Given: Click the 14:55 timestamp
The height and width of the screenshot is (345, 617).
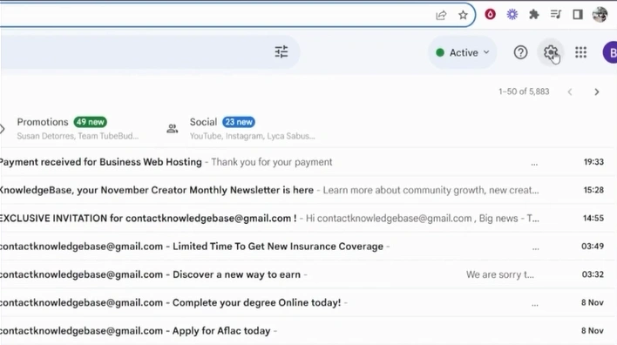Looking at the screenshot, I should (593, 219).
